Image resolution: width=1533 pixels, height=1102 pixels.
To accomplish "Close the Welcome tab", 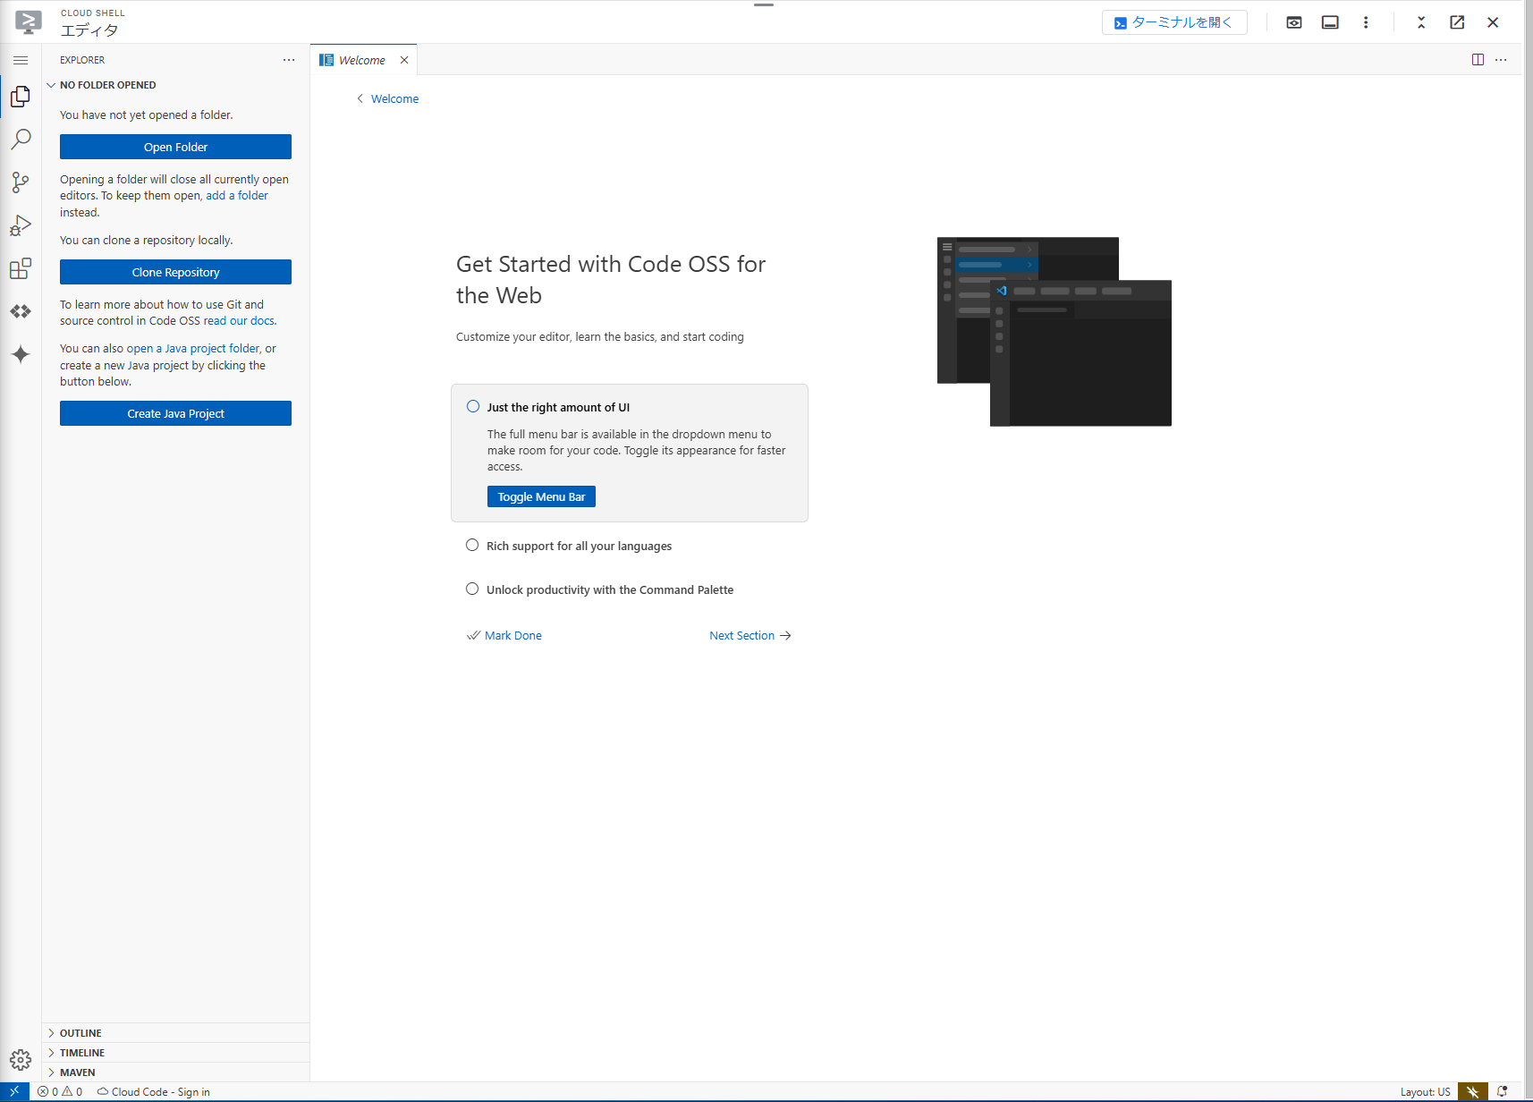I will tap(404, 60).
